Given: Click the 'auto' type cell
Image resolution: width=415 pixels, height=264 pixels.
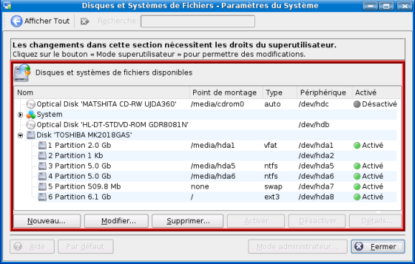Looking at the screenshot, I should tap(272, 104).
